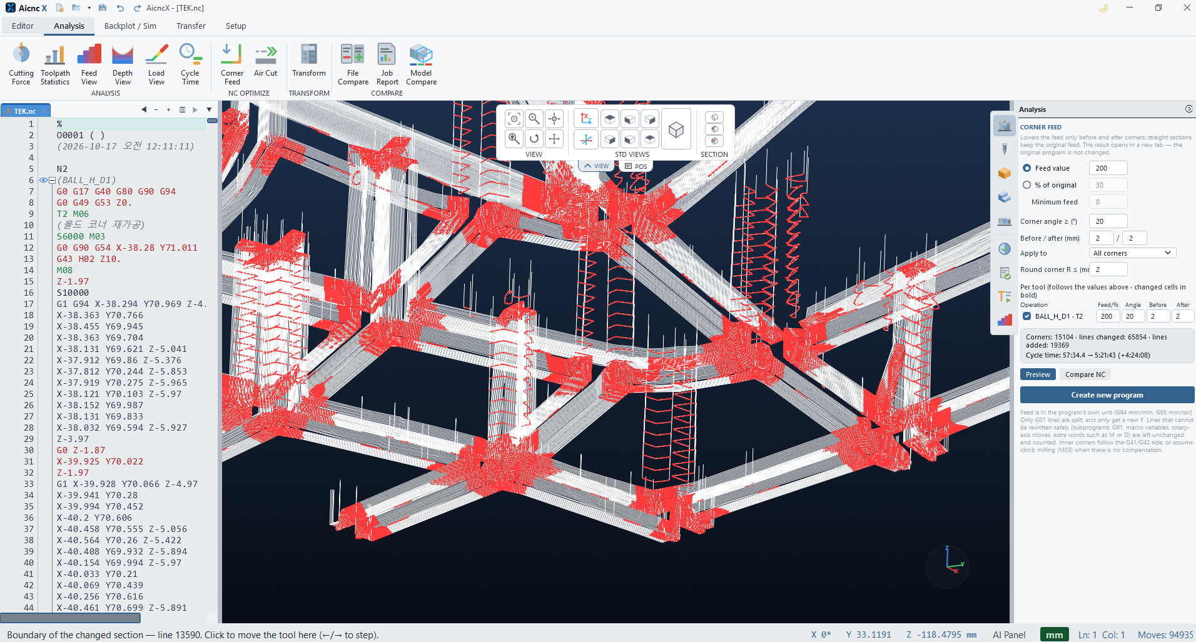Screen dimensions: 1196x642
Task: Click the Create new program button
Action: click(1107, 395)
